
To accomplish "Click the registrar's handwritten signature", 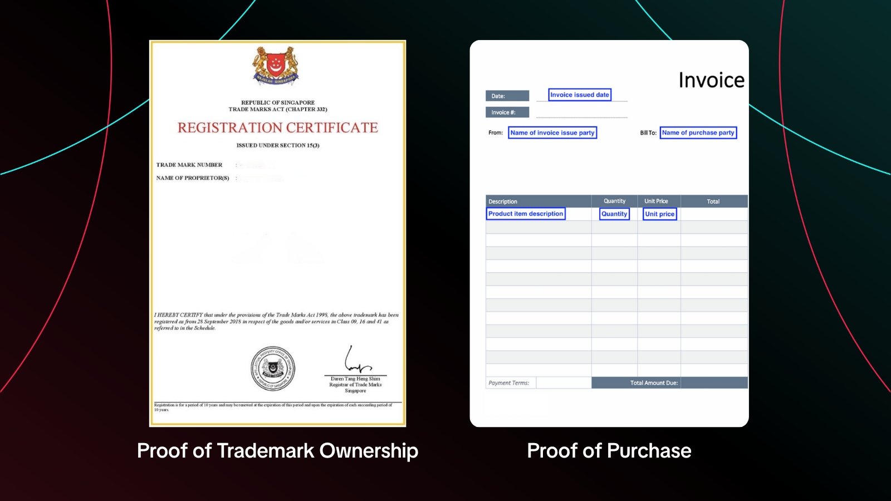I will (356, 360).
